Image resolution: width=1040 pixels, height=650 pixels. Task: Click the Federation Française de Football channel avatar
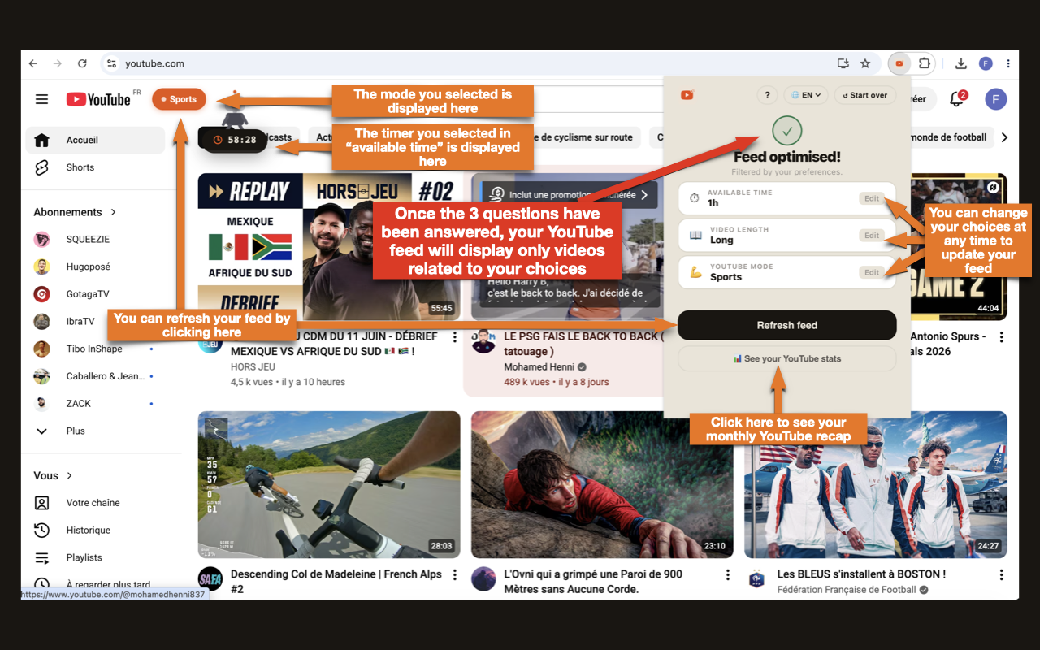click(757, 579)
